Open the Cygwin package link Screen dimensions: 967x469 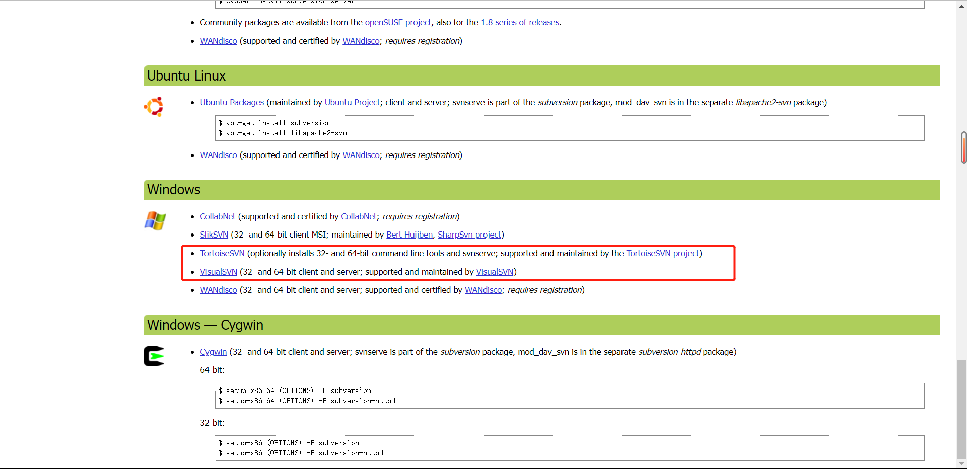(x=214, y=352)
